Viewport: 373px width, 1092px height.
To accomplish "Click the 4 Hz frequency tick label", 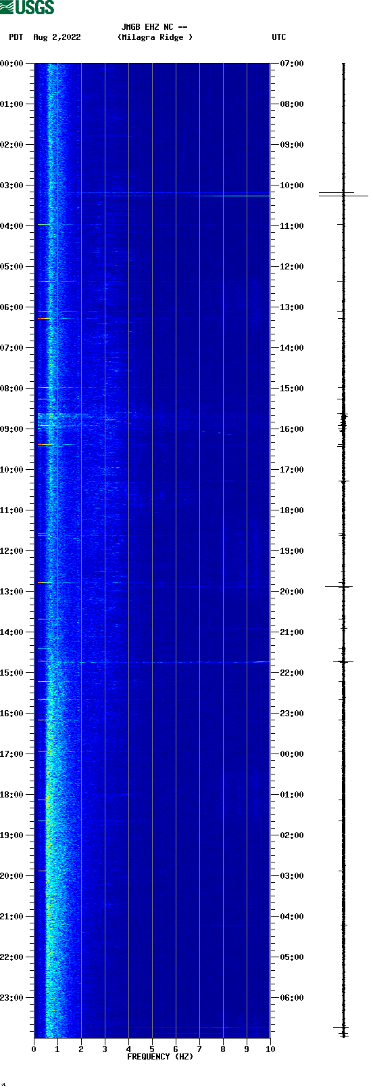I will (x=128, y=1049).
